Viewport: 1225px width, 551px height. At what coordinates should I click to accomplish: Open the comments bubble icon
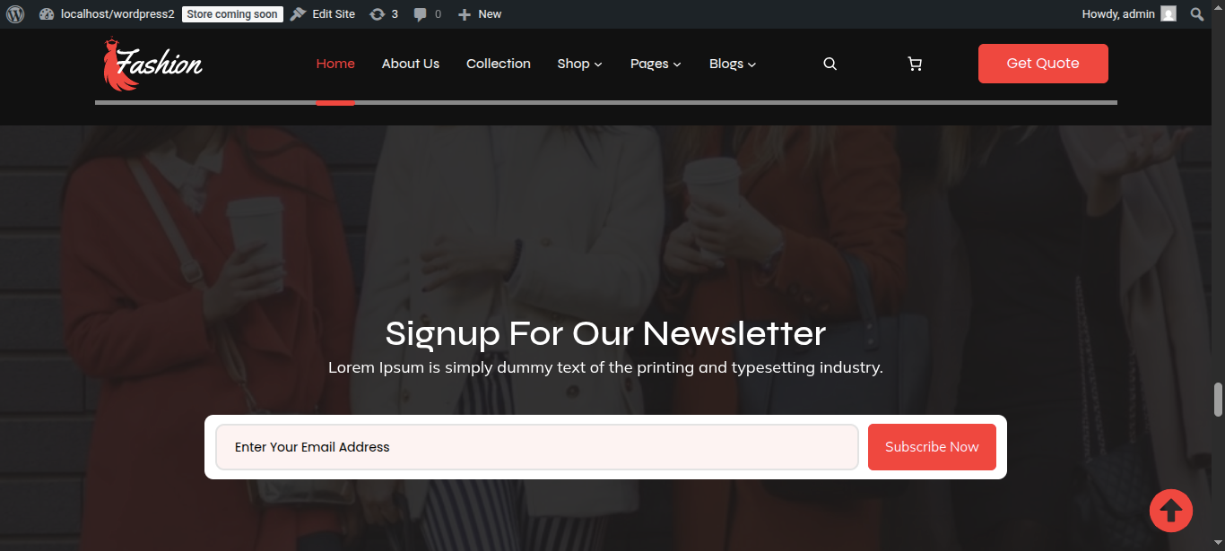420,14
